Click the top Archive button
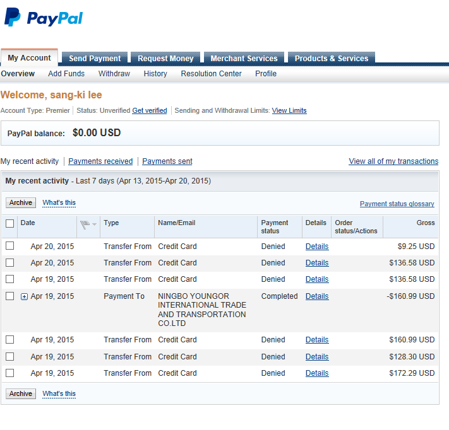Screen dimensions: 449x430 21,203
